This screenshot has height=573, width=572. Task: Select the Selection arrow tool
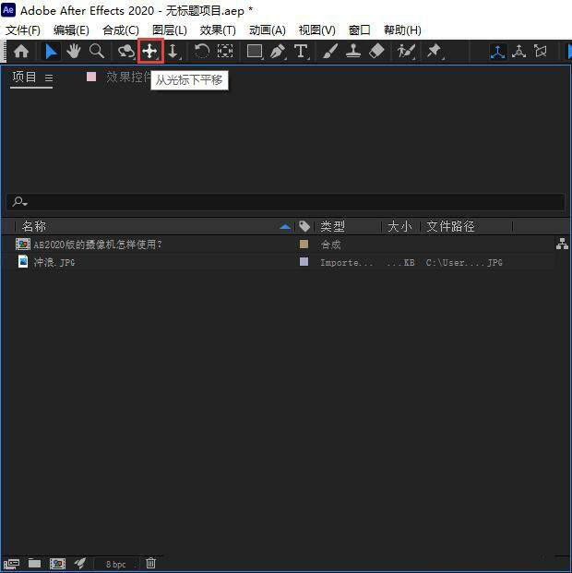point(51,51)
